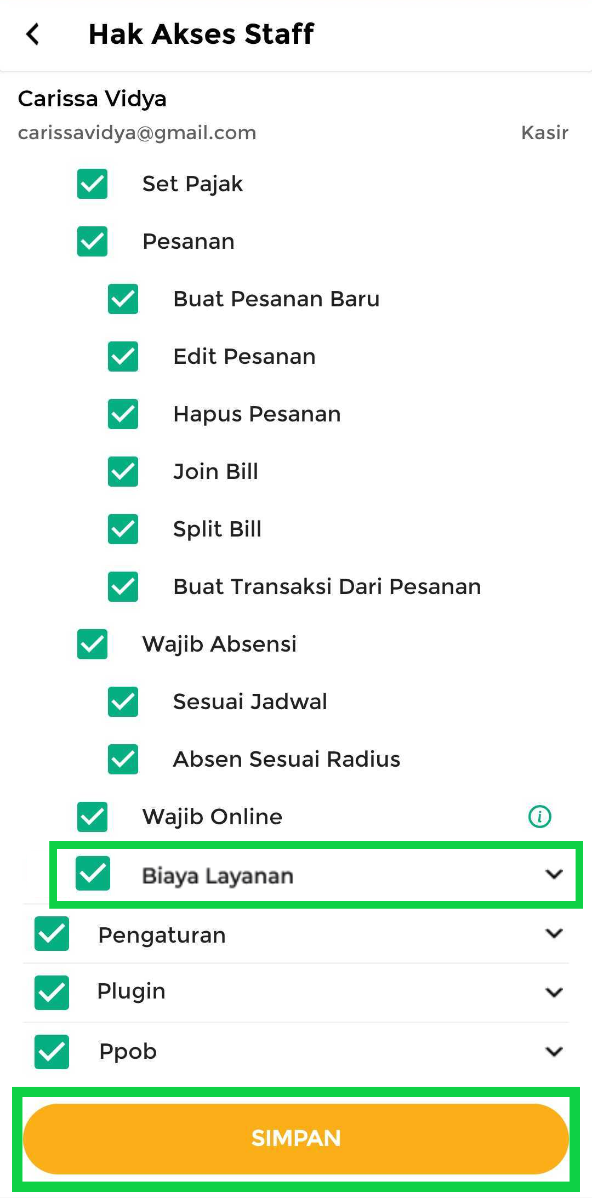
Task: Uncheck Edit Pesanan checkbox
Action: (123, 356)
